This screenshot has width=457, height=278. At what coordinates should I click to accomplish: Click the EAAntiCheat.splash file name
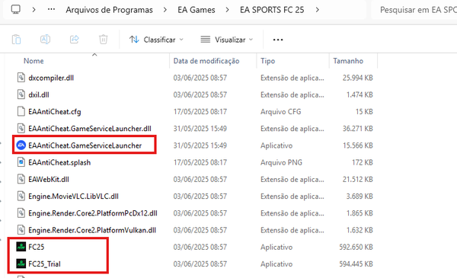click(59, 162)
